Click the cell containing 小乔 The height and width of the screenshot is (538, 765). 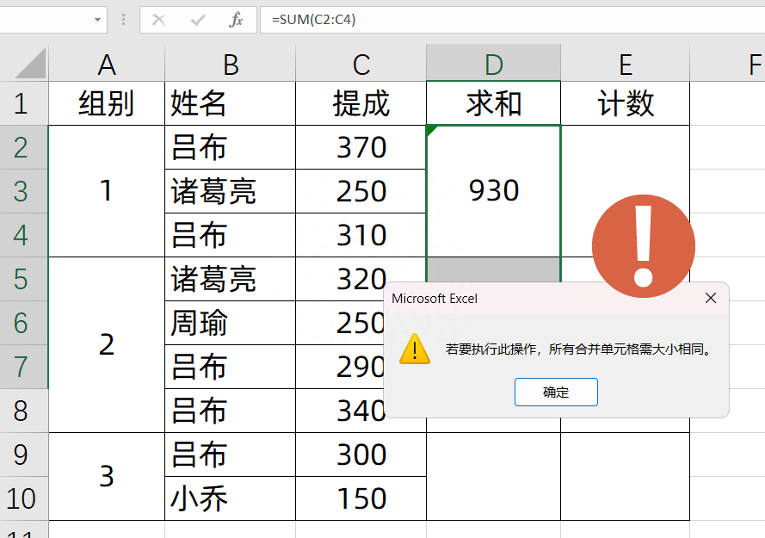pos(230,498)
